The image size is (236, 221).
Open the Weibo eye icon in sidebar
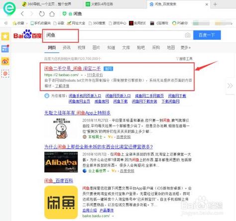(5, 61)
